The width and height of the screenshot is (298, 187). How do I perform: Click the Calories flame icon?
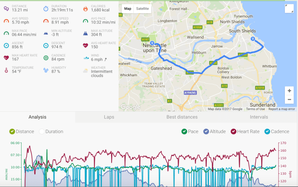[x=86, y=8]
